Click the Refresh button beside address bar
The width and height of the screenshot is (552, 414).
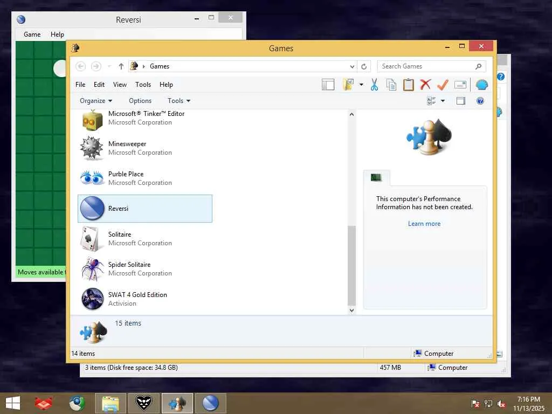pyautogui.click(x=364, y=66)
